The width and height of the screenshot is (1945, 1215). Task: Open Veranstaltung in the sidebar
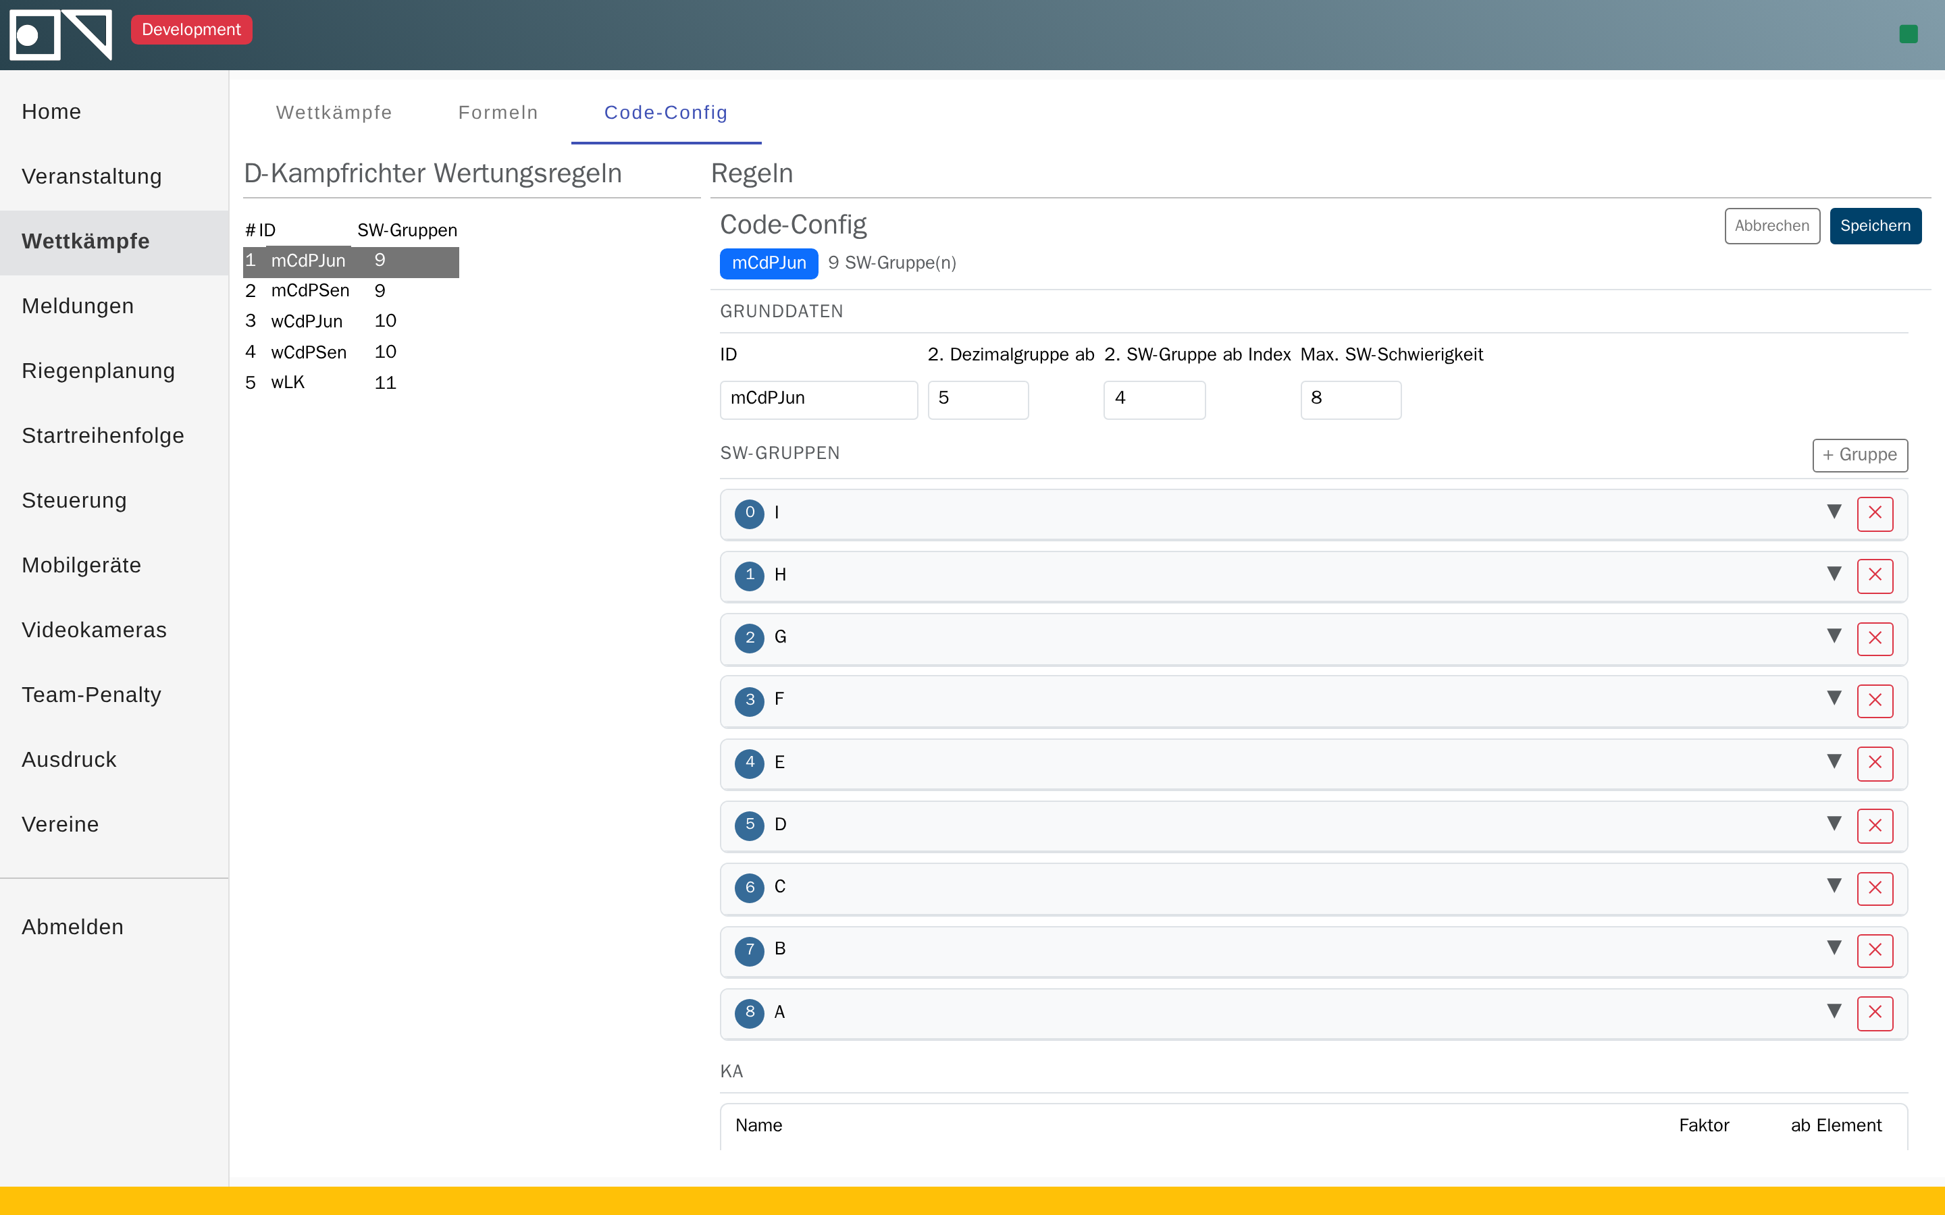(x=114, y=177)
